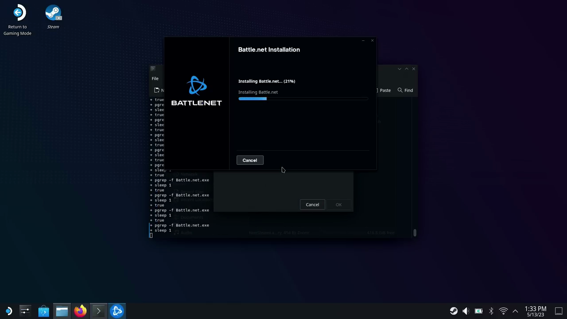
Task: Launch Discover store from the taskbar
Action: pyautogui.click(x=43, y=311)
